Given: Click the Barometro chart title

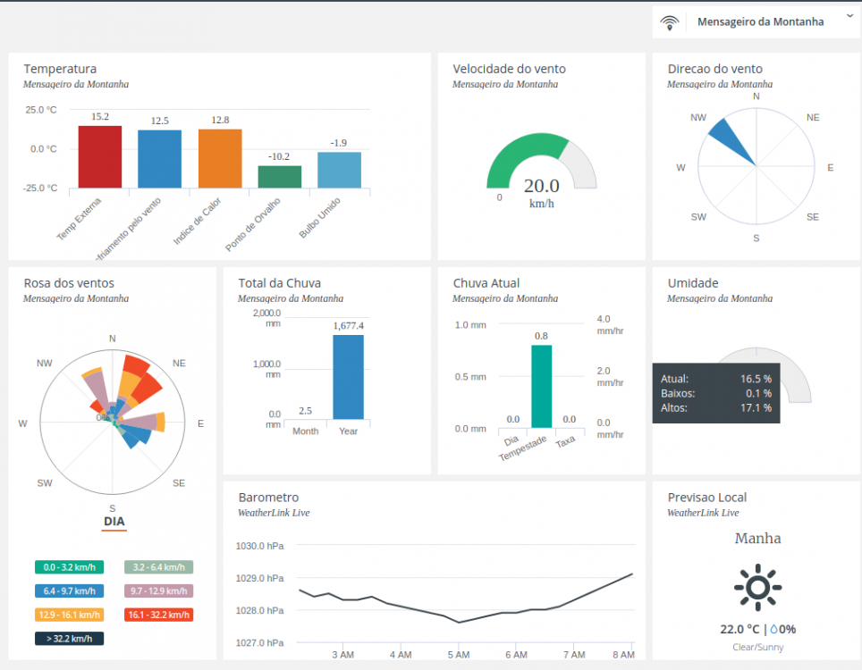Looking at the screenshot, I should click(x=268, y=498).
